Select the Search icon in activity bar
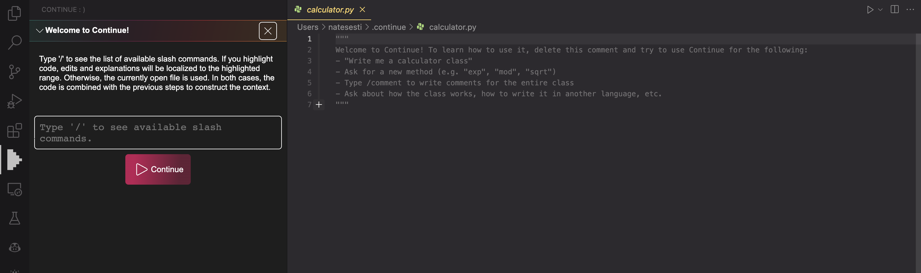This screenshot has height=273, width=921. click(14, 42)
